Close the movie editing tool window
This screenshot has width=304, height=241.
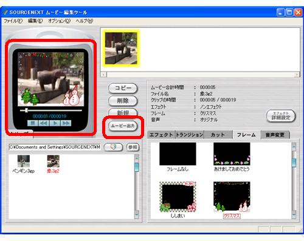click(x=299, y=13)
